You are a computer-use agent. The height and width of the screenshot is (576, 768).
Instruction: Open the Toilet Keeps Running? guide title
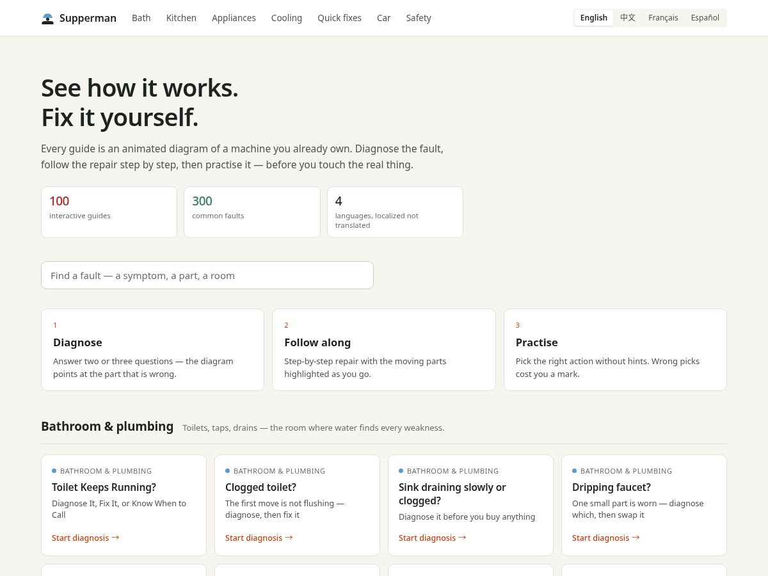point(104,487)
